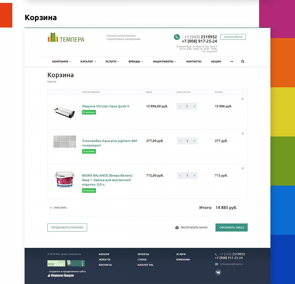Open footer Контакты link
This screenshot has height=284, width=295.
pos(105,265)
